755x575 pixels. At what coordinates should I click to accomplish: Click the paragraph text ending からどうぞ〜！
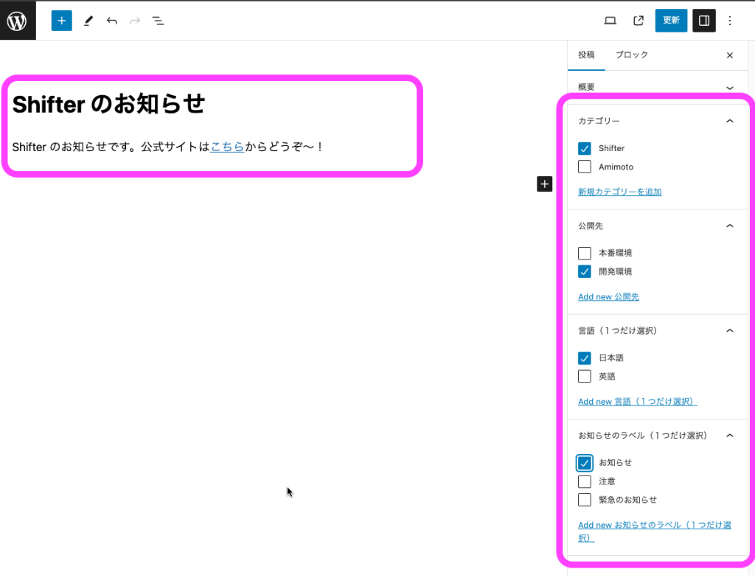coord(167,147)
